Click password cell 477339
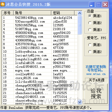The width and height of the screenshot is (112, 112). [58, 48]
